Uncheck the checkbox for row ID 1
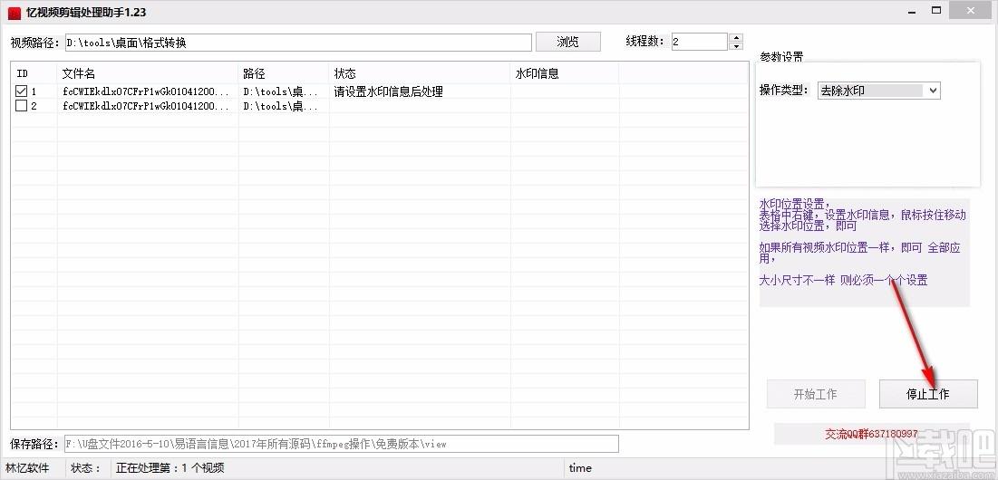This screenshot has width=998, height=480. point(22,91)
